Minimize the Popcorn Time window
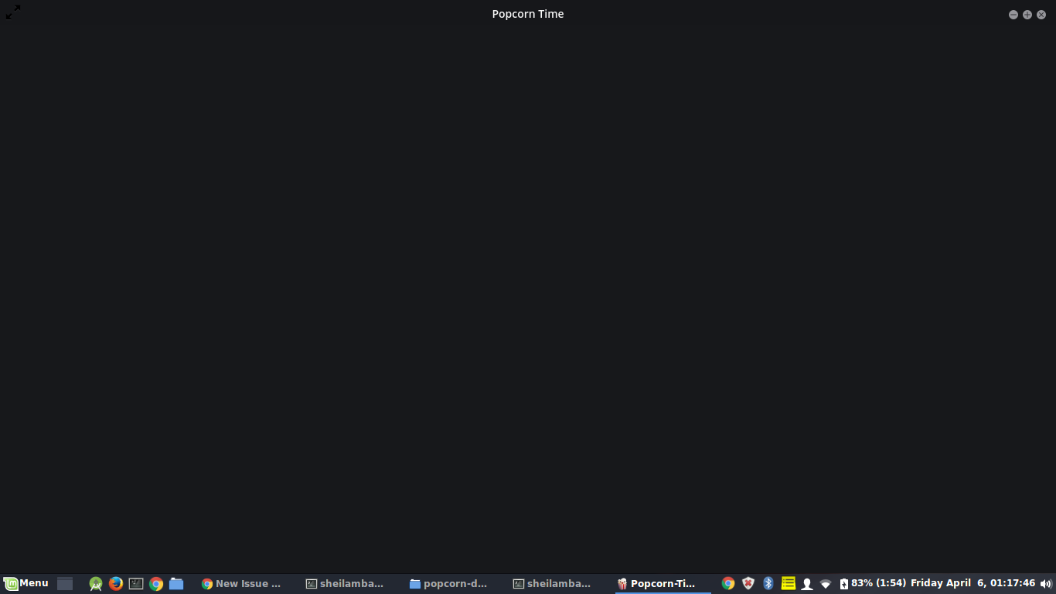Viewport: 1056px width, 594px height. (x=1013, y=14)
